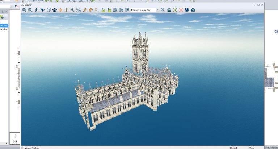The width and height of the screenshot is (278, 149).
Task: Click the orange four-point star icon
Action: click(x=60, y=10)
